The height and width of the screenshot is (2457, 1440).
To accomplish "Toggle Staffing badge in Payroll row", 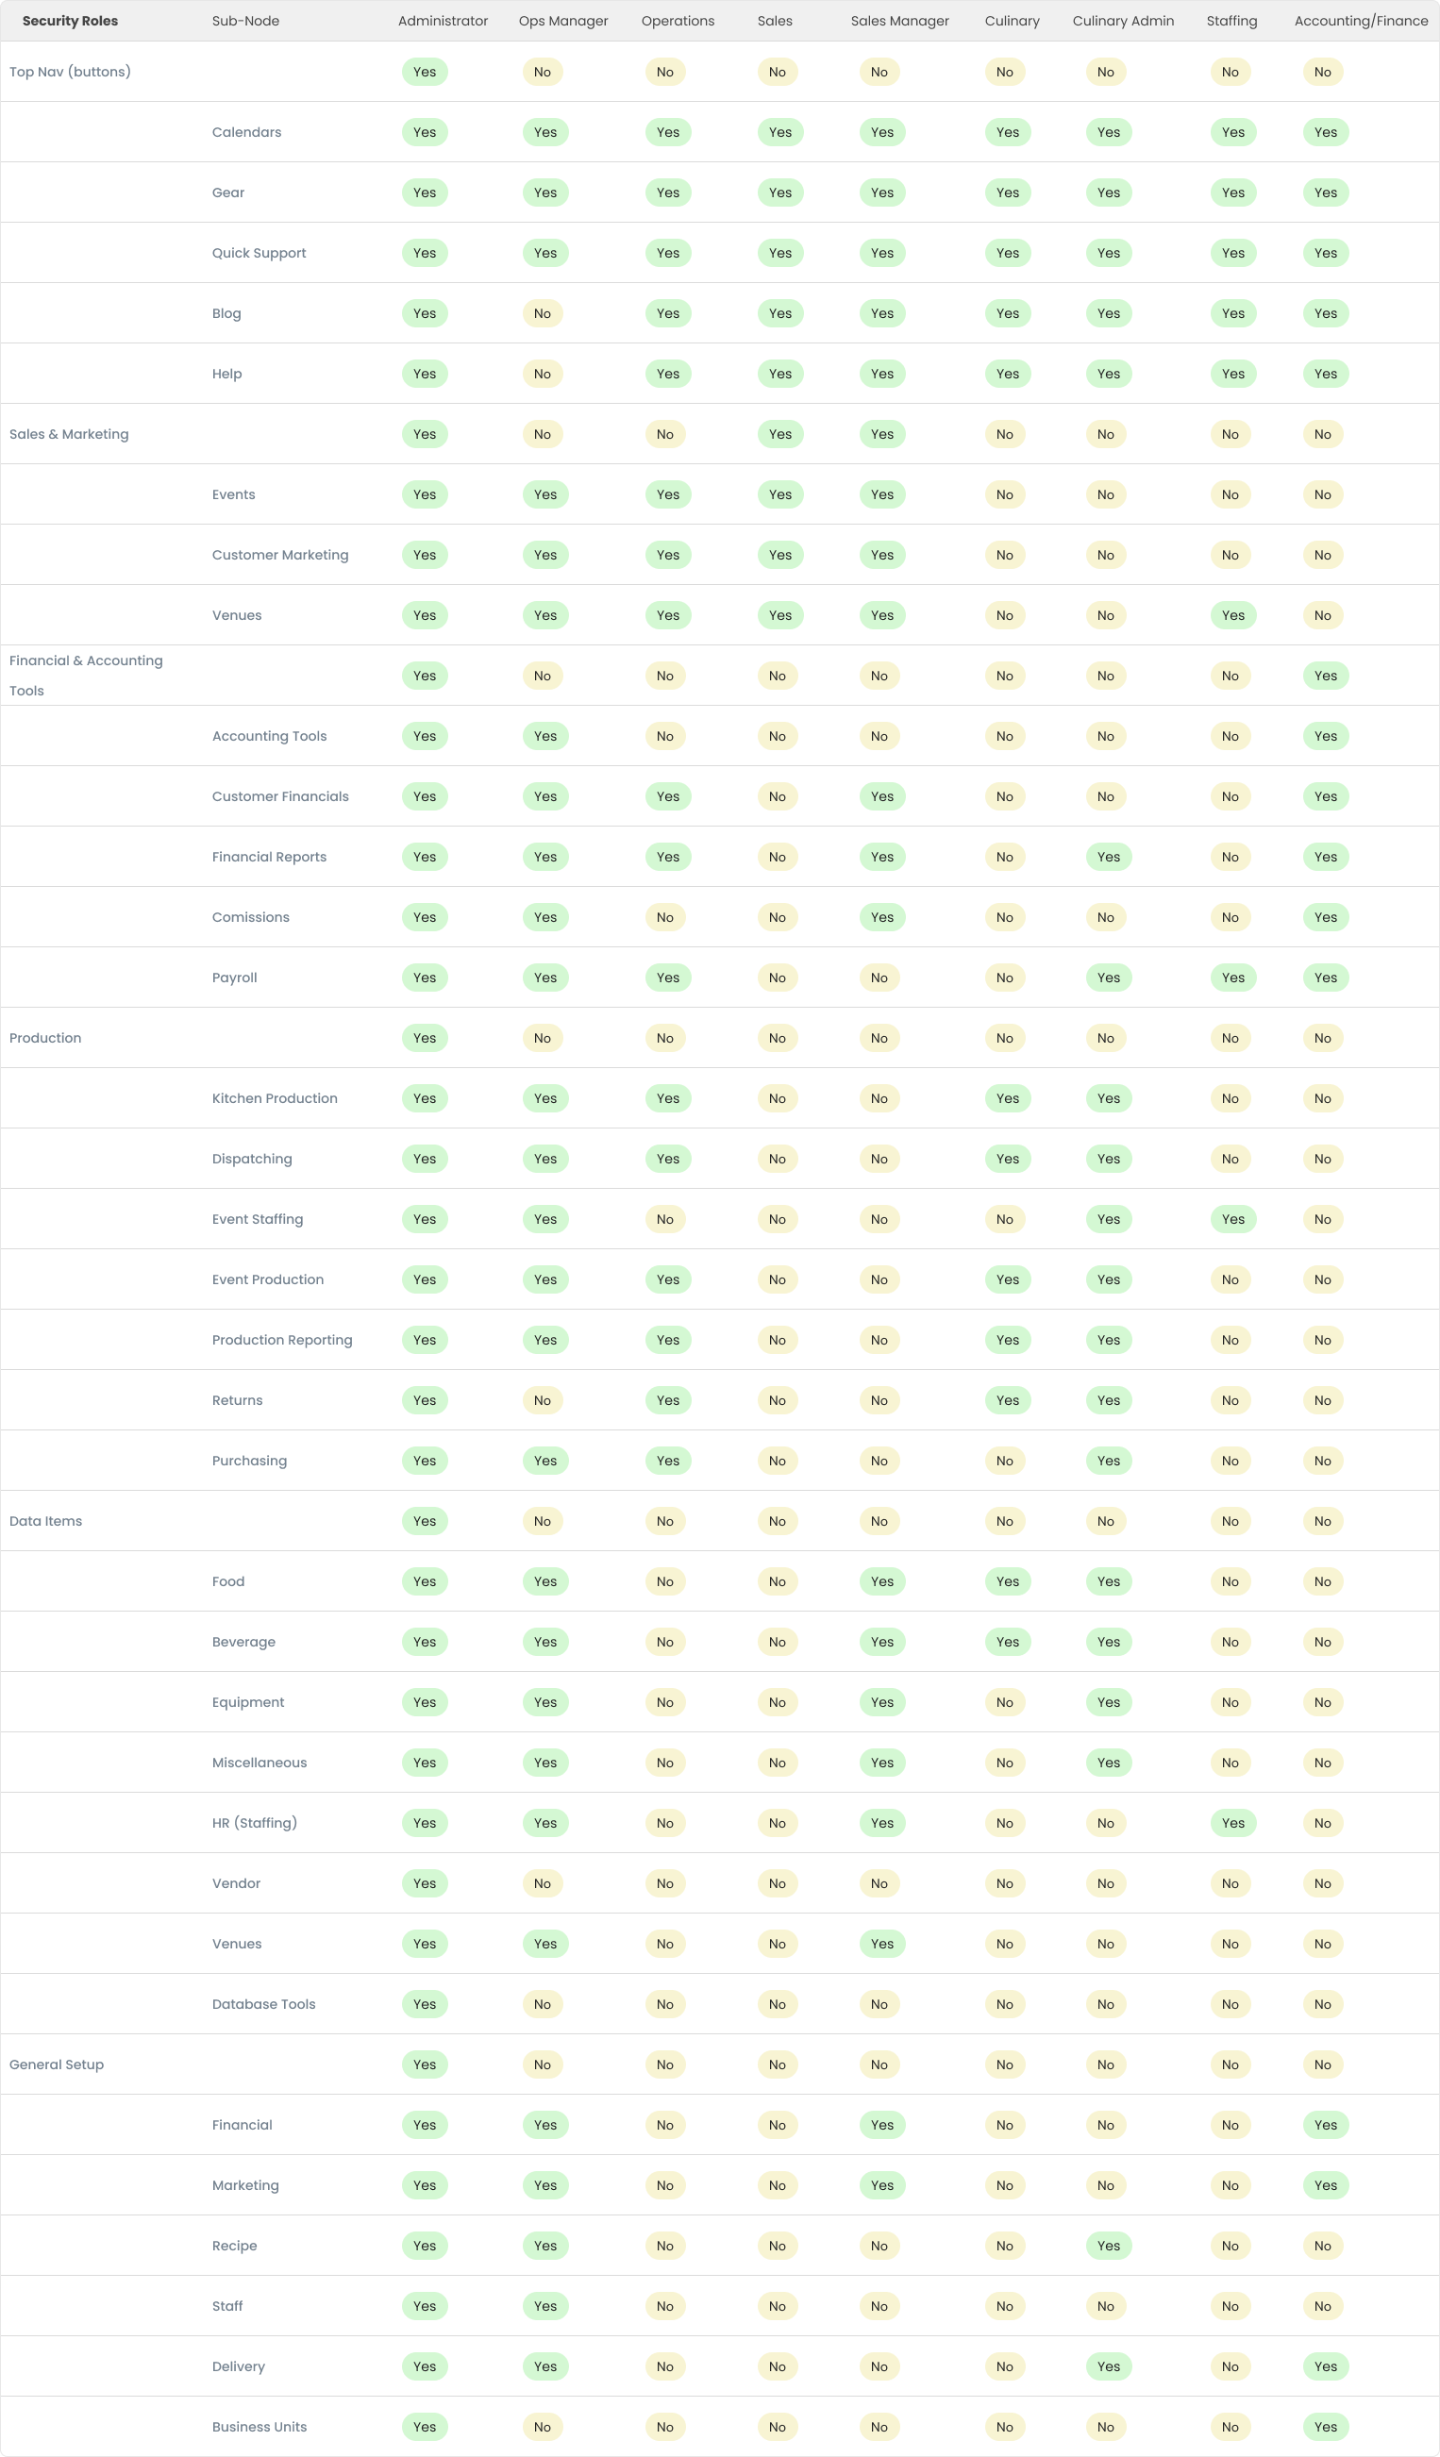I will click(x=1232, y=977).
